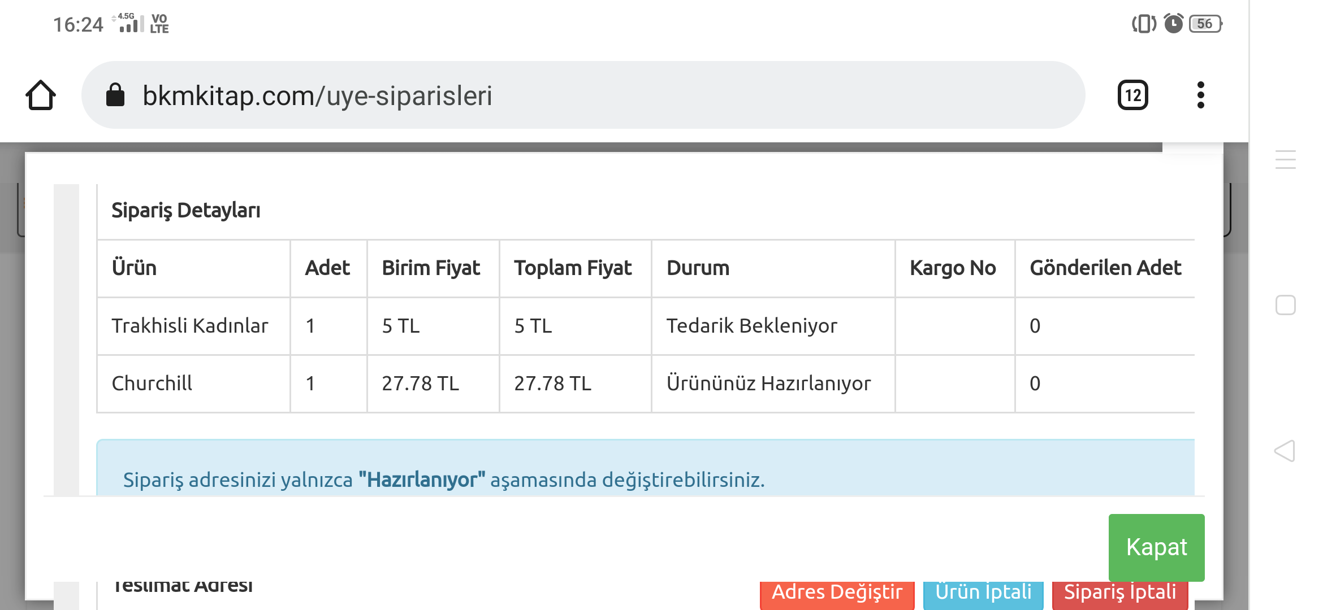Tap the alarm clock status icon
The image size is (1323, 610).
pos(1173,24)
